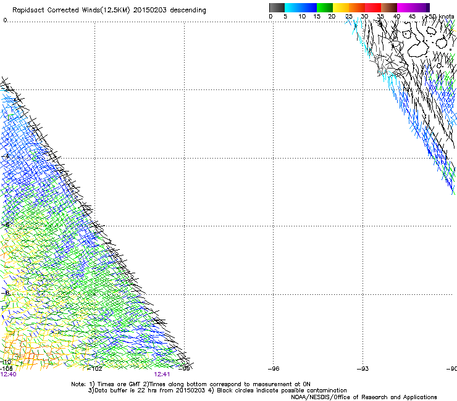The width and height of the screenshot is (457, 401).
Task: Click the cyan-to-blue 5-15 knots legend gradient
Action: point(301,7)
